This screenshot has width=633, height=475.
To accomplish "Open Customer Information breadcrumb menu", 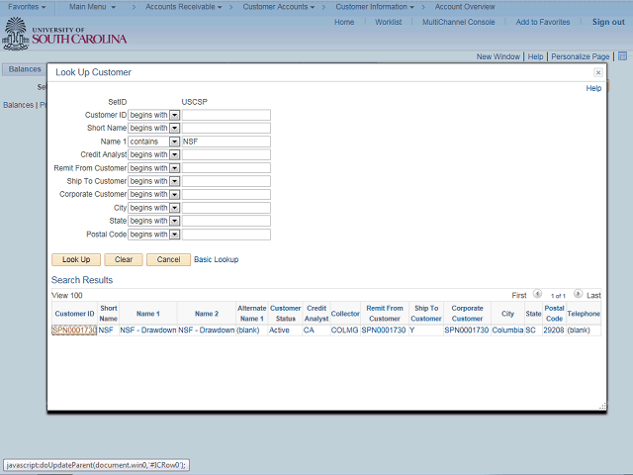I will click(x=375, y=7).
